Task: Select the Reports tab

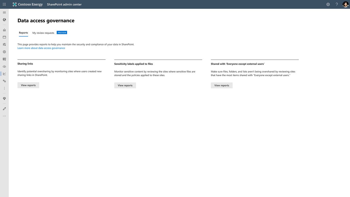Action: pos(23,33)
